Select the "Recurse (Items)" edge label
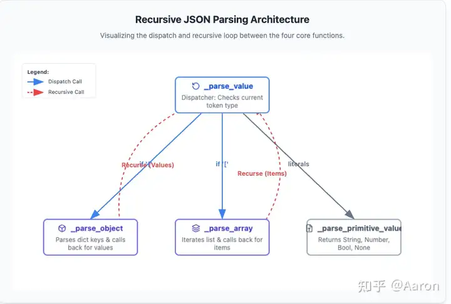 262,173
